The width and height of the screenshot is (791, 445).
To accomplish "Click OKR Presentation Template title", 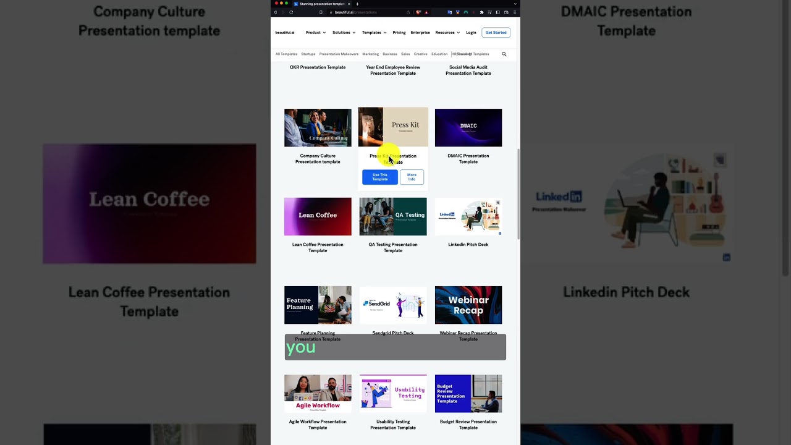I will [x=318, y=67].
